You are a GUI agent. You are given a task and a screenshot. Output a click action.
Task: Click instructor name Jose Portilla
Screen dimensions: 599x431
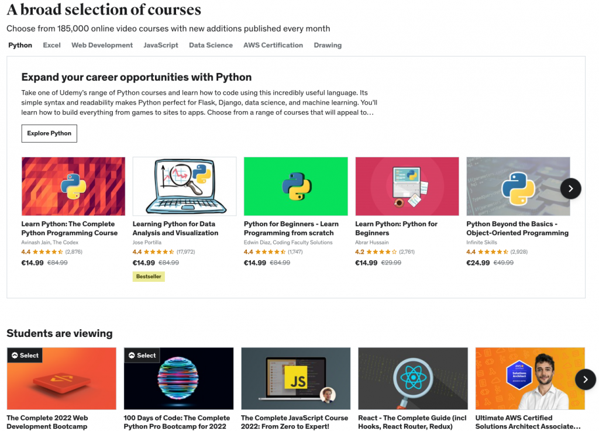pyautogui.click(x=147, y=243)
